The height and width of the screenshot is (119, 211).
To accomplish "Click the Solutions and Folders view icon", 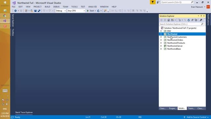I will 172,20.
